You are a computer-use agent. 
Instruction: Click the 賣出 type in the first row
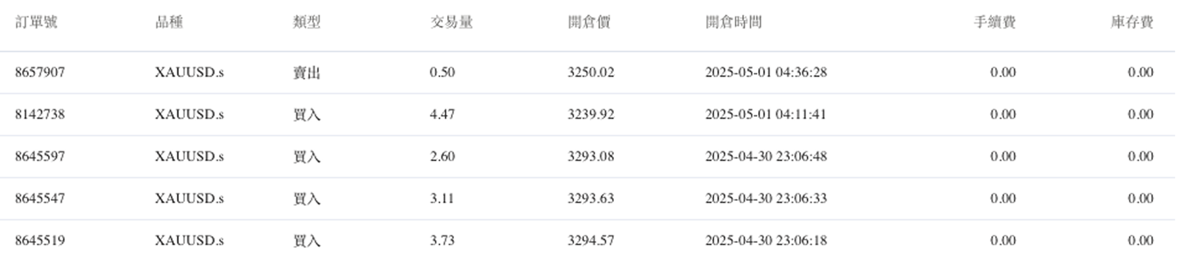(307, 73)
